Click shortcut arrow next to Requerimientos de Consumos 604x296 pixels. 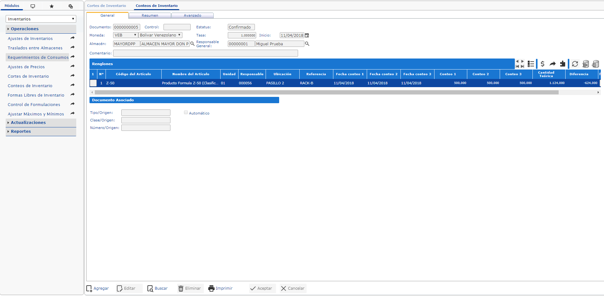pyautogui.click(x=72, y=57)
